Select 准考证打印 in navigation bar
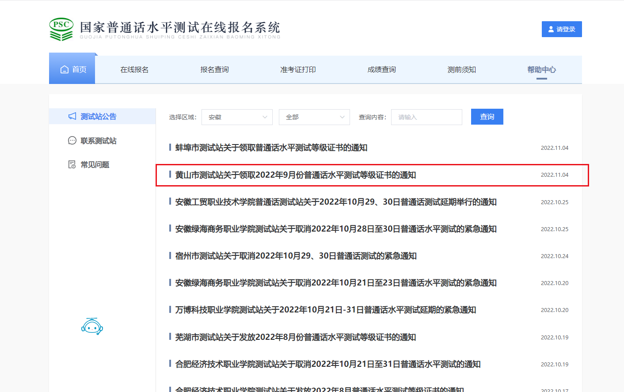 pos(298,69)
